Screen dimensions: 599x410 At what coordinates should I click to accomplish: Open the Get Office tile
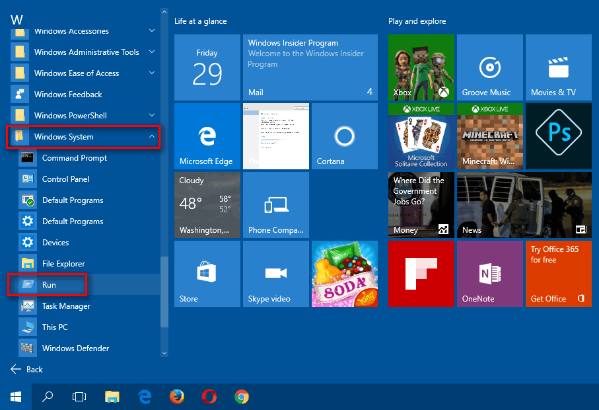pyautogui.click(x=559, y=274)
